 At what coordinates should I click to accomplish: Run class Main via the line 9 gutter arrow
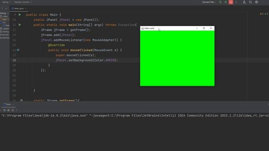tap(20, 15)
